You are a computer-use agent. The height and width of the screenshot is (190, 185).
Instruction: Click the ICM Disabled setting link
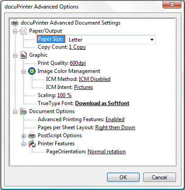click(95, 79)
